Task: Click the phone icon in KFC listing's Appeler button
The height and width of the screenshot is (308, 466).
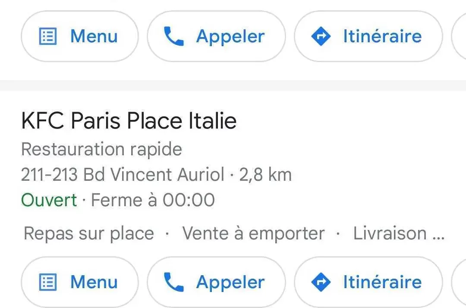Action: click(x=173, y=282)
